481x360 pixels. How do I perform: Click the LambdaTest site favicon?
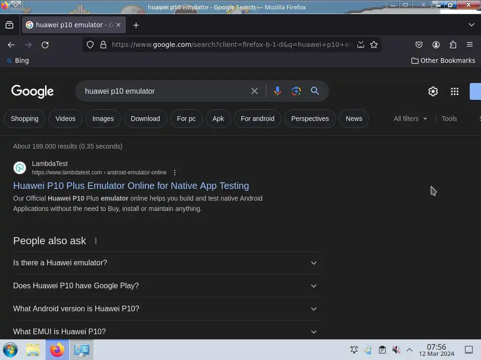(x=20, y=168)
